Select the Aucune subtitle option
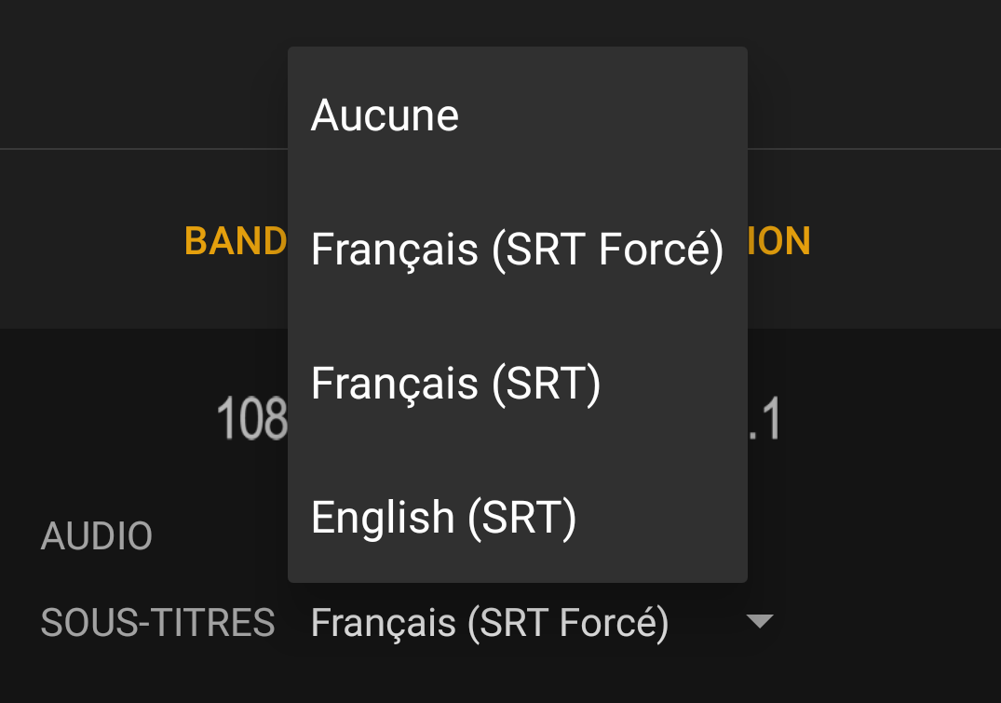 [x=385, y=115]
